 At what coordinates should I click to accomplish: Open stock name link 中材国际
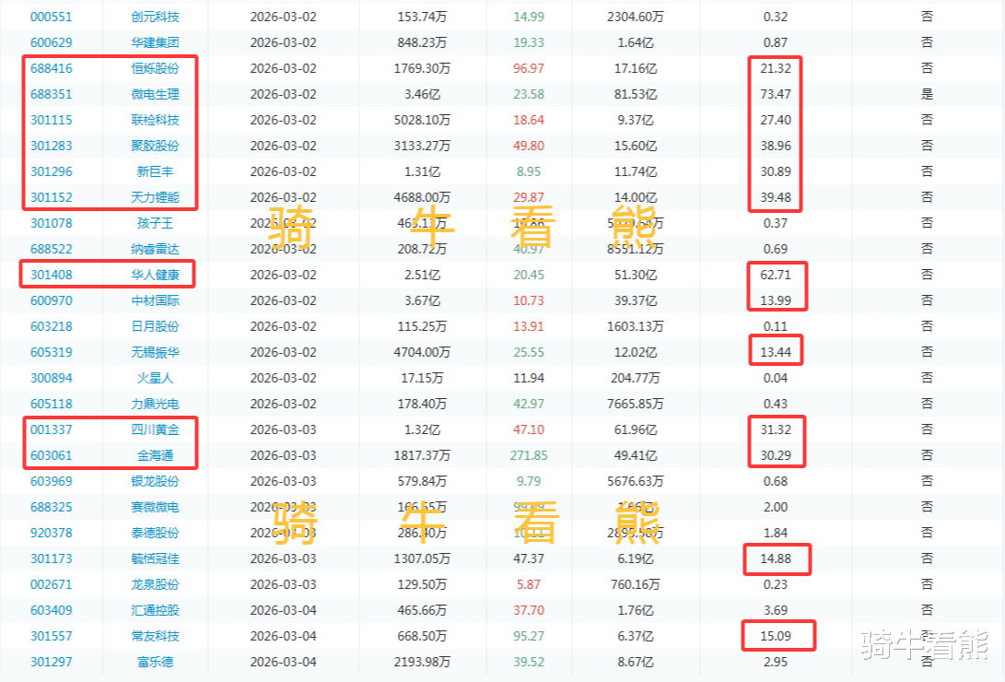click(x=155, y=300)
